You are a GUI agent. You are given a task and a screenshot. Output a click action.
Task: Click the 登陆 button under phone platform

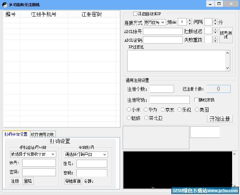[28, 181]
